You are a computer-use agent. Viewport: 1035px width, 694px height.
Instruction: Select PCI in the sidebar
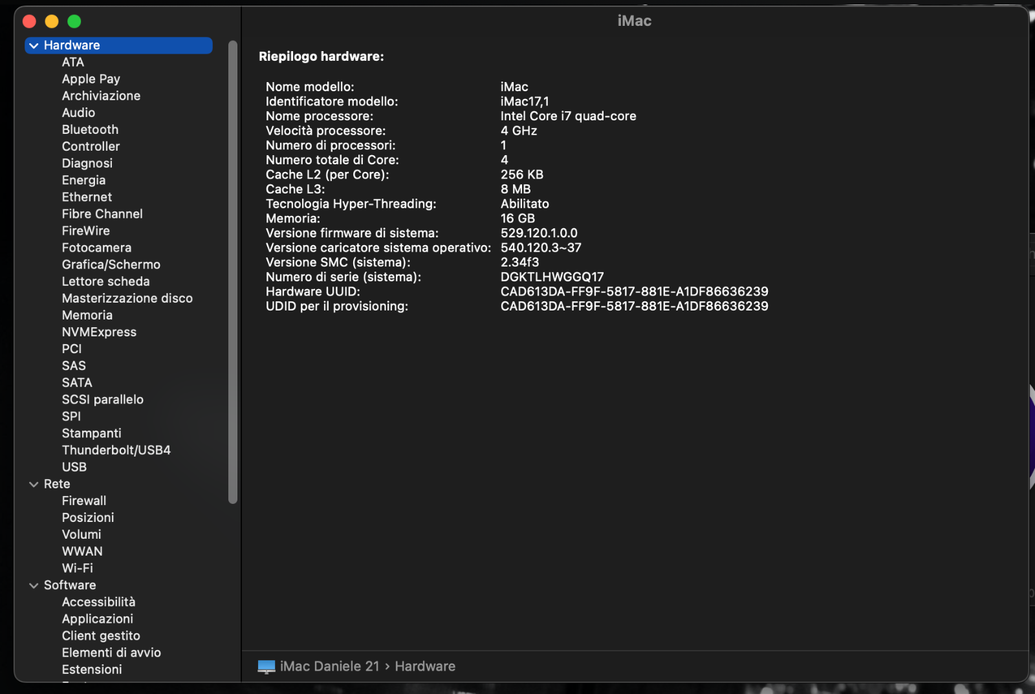coord(72,349)
